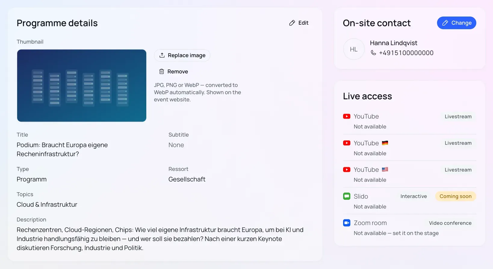Click the blue Zoom room camera icon
This screenshot has height=269, width=493.
point(346,223)
